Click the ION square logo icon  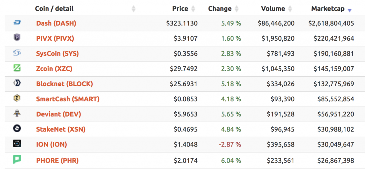click(x=17, y=144)
